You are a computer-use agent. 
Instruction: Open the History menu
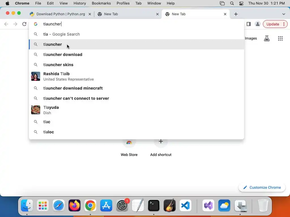[80, 3]
